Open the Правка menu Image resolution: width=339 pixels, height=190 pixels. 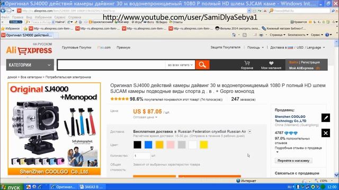click(x=17, y=17)
